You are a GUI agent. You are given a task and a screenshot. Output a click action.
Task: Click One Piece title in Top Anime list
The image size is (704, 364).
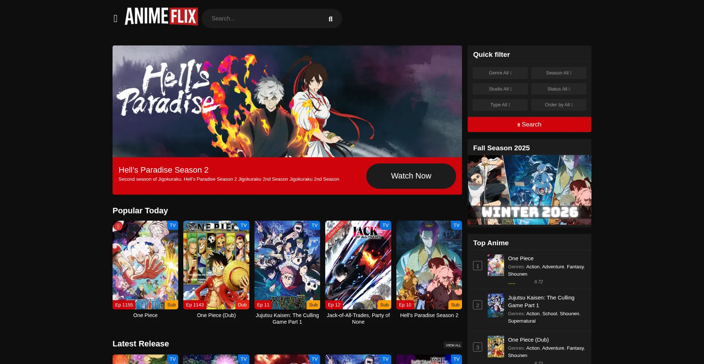click(x=521, y=258)
